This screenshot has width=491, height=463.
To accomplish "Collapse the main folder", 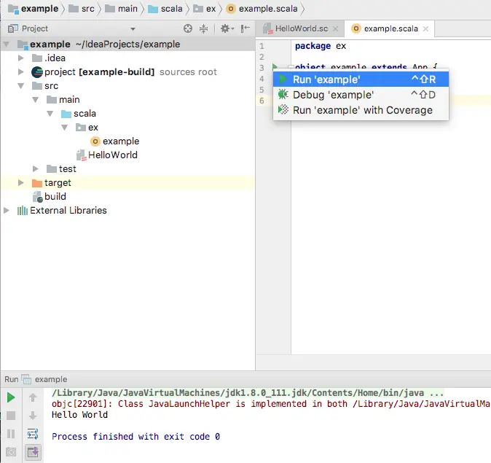I will click(36, 100).
